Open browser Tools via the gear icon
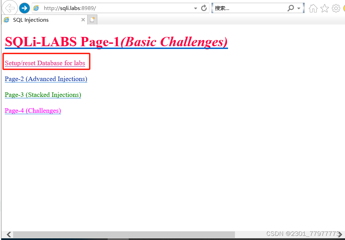345x240 pixels. click(336, 8)
